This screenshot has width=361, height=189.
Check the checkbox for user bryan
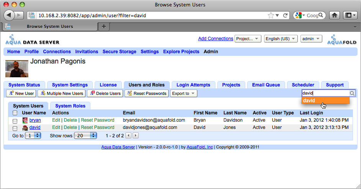coord(15,121)
